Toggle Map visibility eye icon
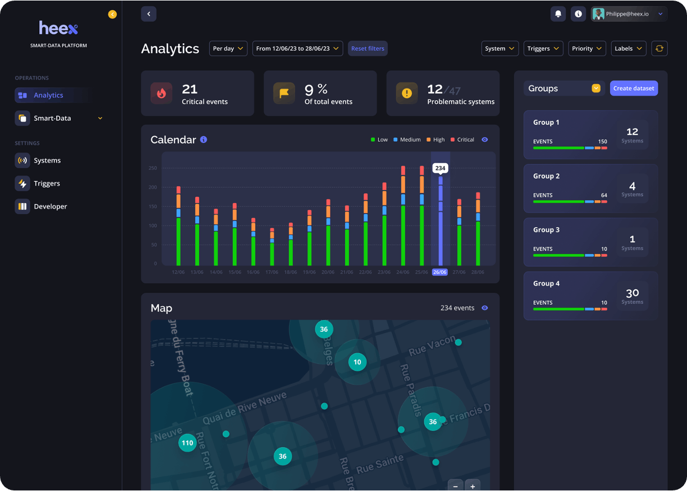 tap(485, 308)
